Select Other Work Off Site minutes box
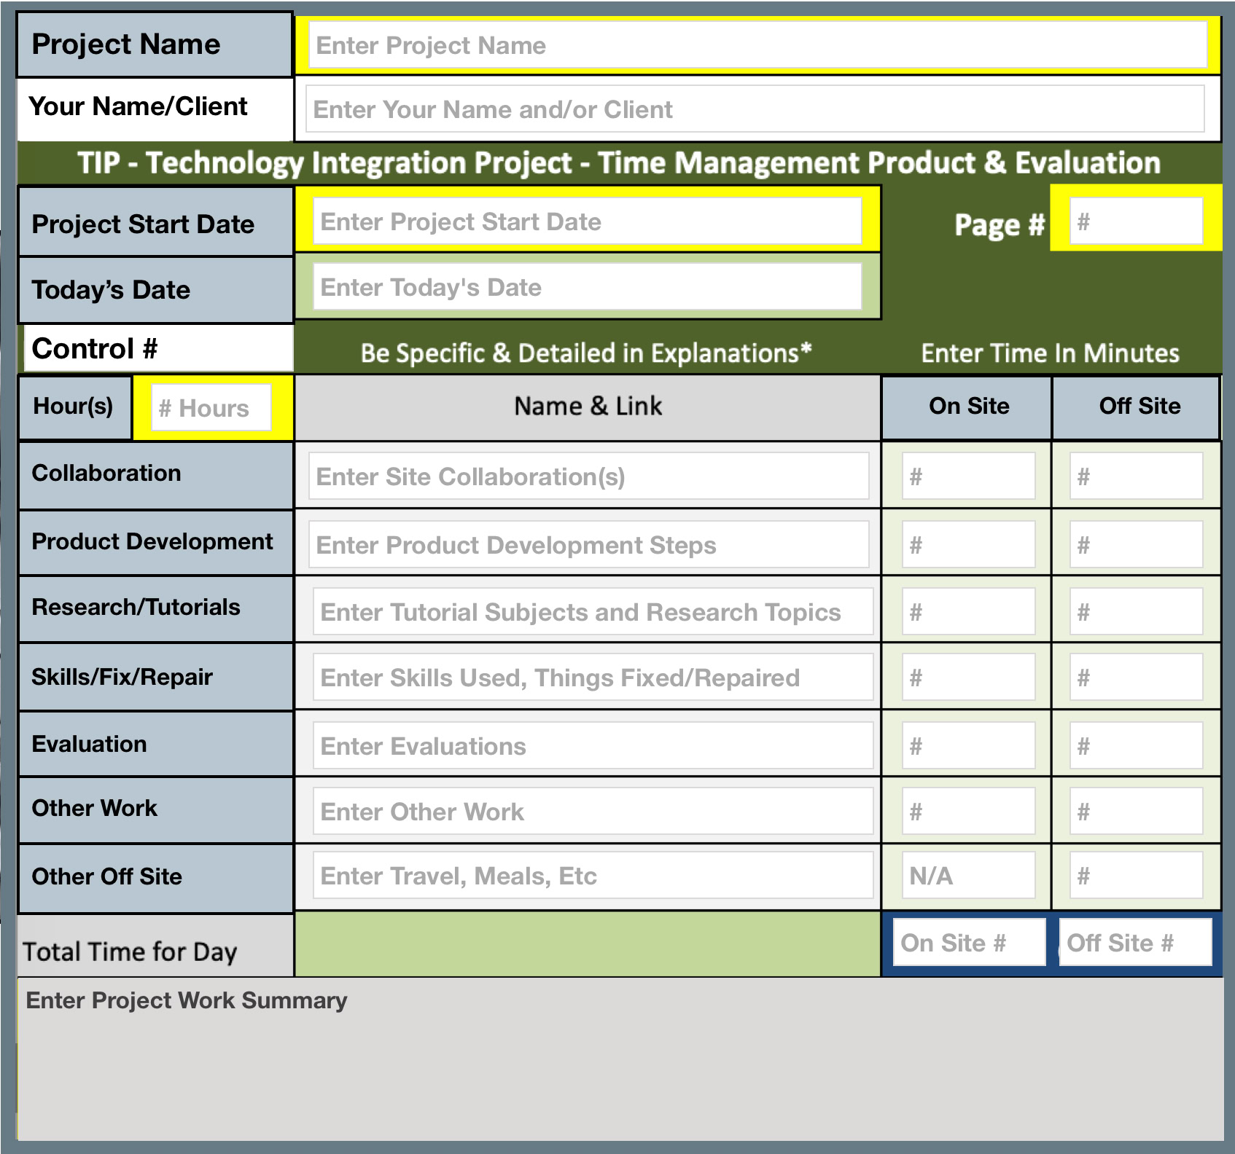The width and height of the screenshot is (1235, 1154). point(1137,811)
